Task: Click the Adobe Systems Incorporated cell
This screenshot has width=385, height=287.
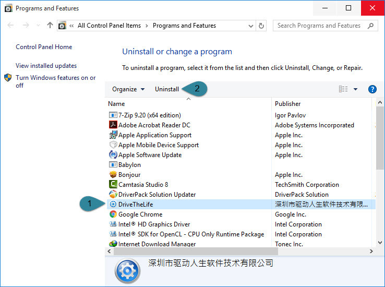Action: click(314, 125)
